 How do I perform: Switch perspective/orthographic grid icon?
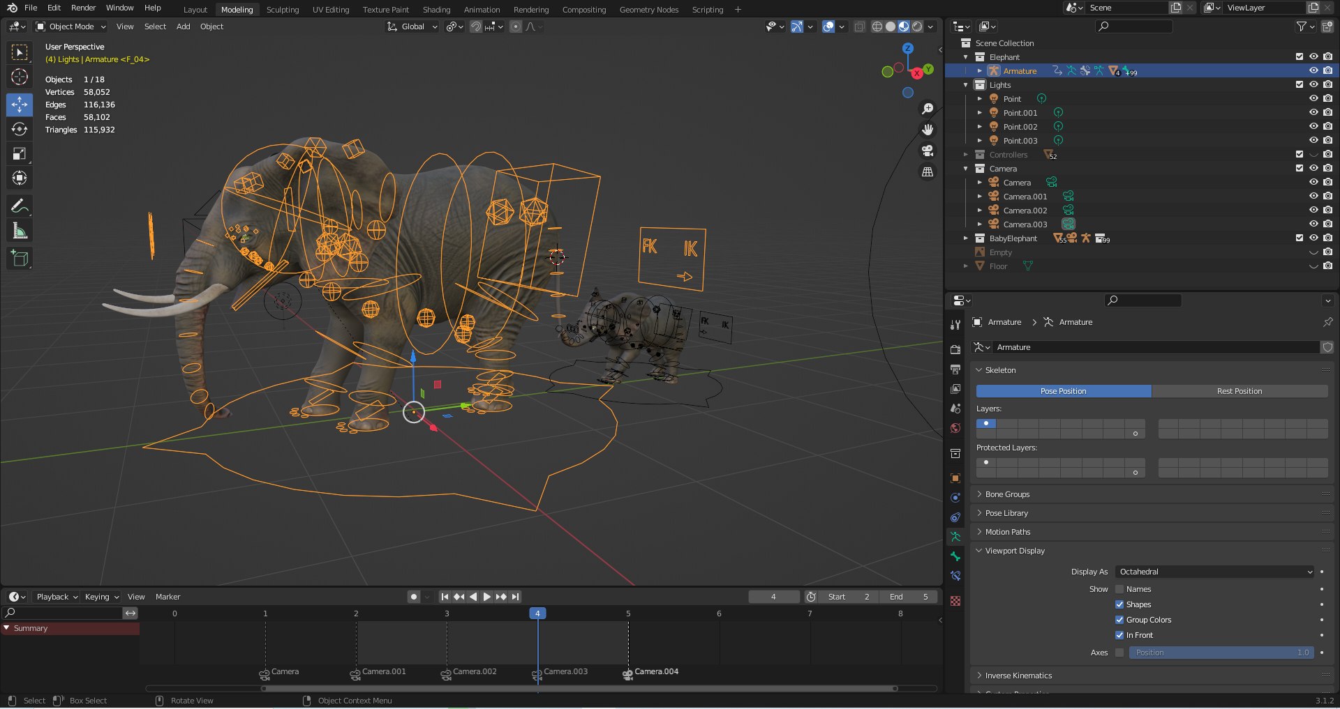click(x=928, y=171)
